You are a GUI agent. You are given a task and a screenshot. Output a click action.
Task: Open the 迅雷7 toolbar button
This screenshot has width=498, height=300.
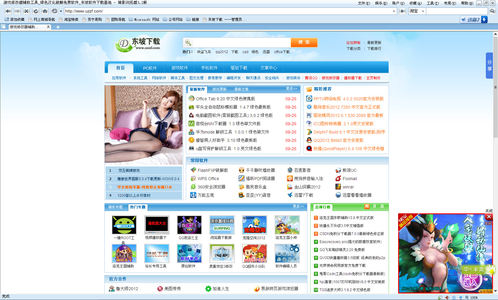click(x=473, y=20)
